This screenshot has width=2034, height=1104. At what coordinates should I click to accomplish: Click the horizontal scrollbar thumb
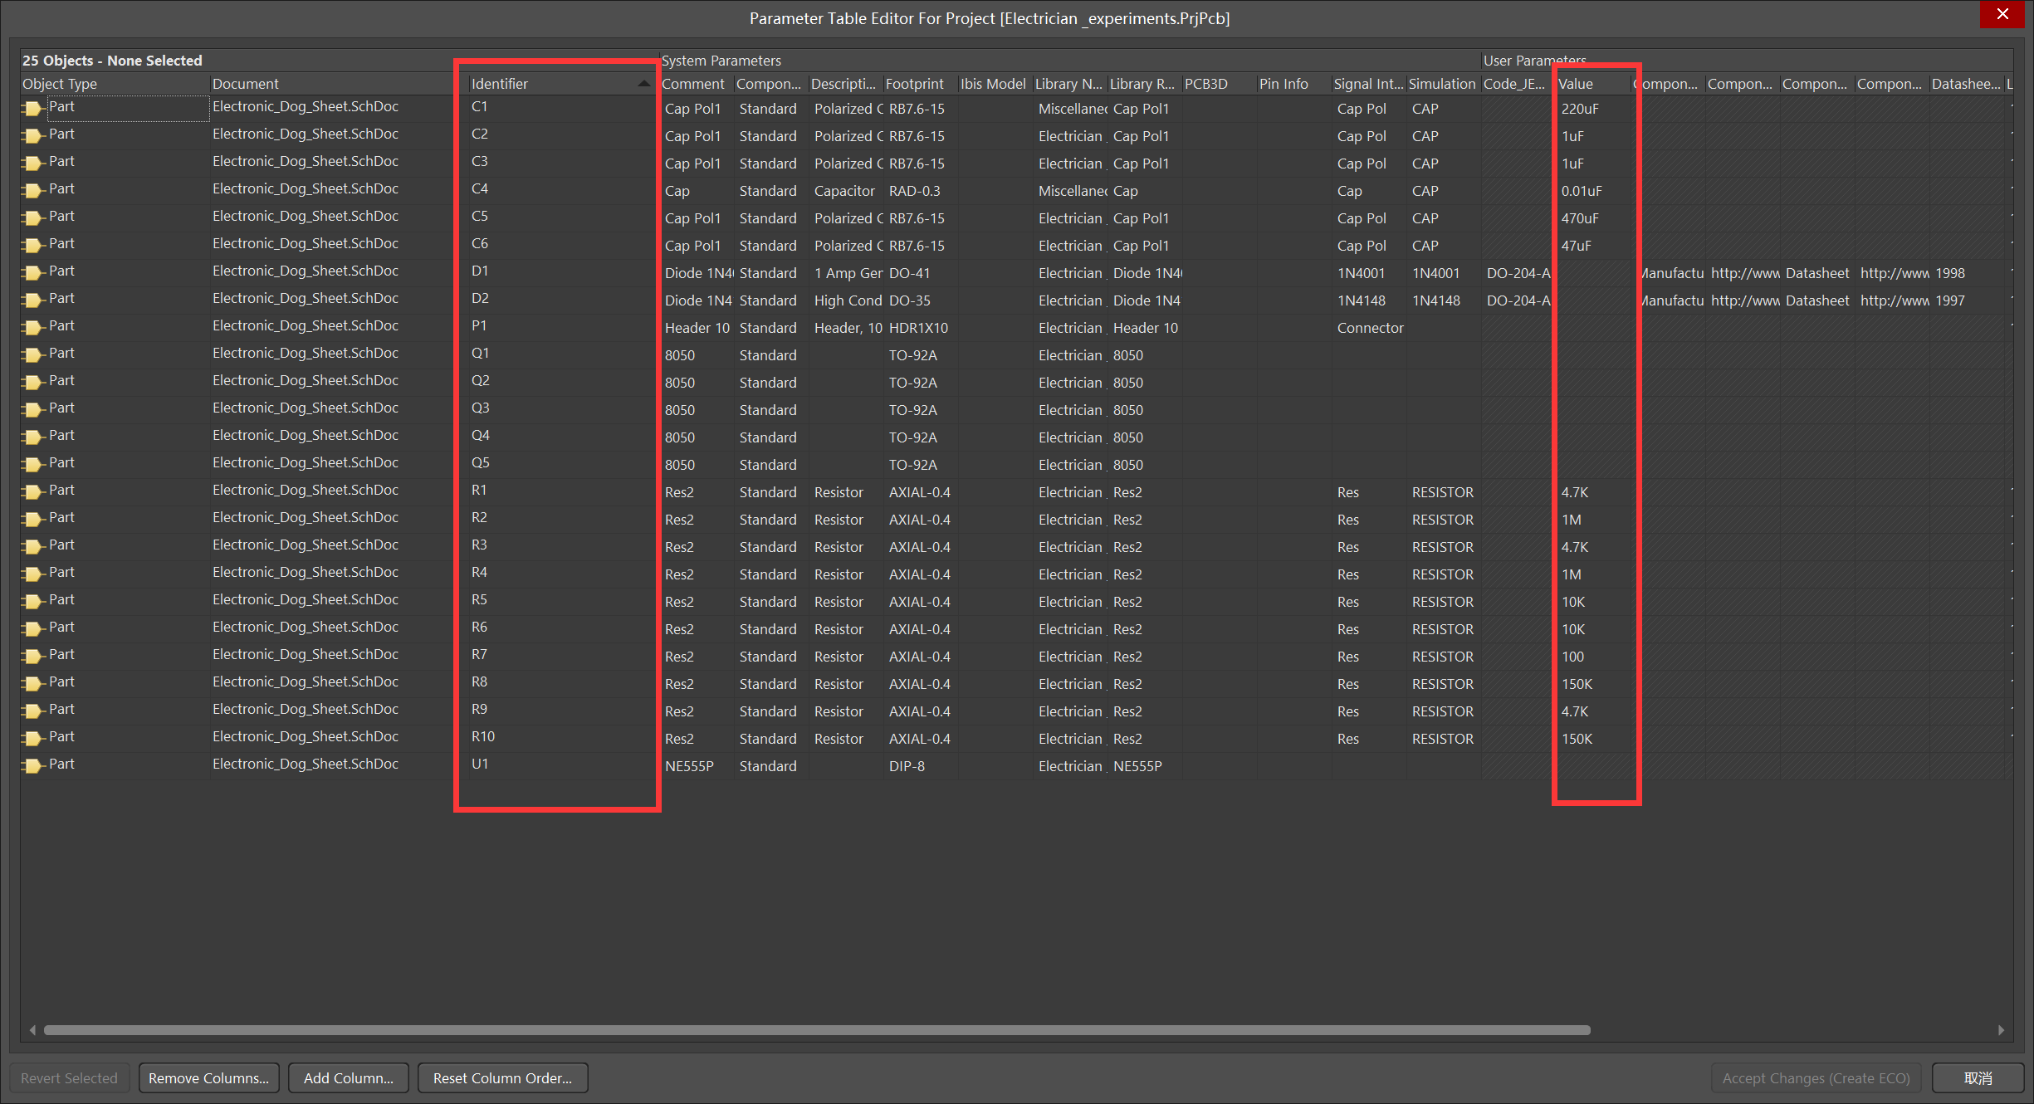coord(816,1030)
